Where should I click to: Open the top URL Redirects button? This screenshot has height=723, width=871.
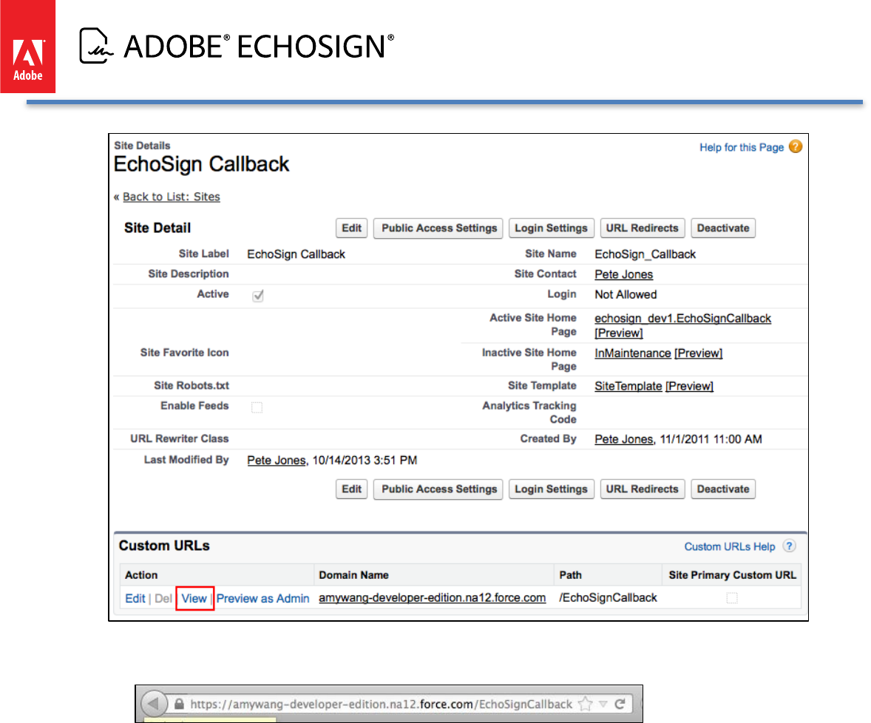click(642, 228)
